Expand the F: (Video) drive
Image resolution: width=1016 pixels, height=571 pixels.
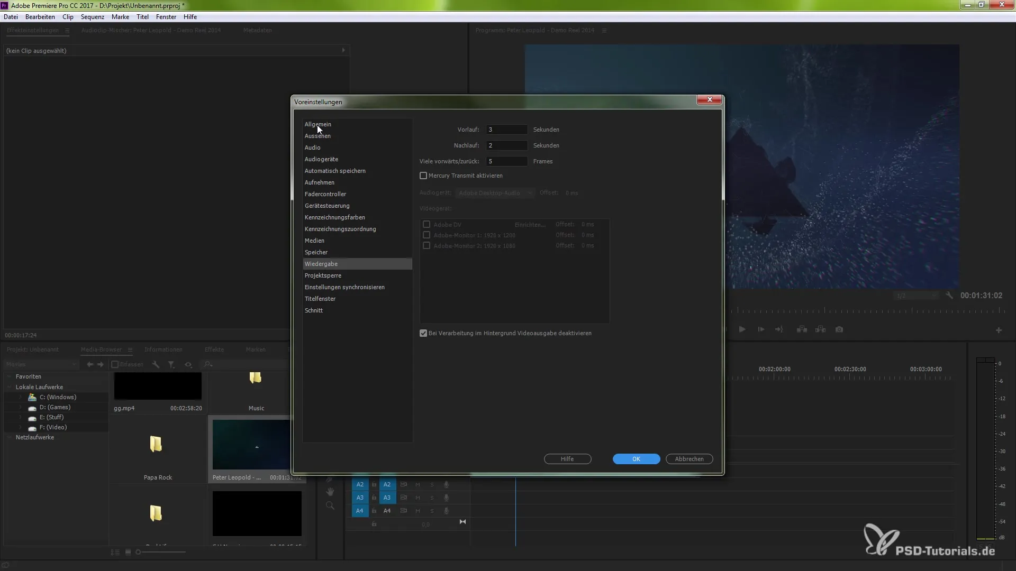pyautogui.click(x=20, y=427)
